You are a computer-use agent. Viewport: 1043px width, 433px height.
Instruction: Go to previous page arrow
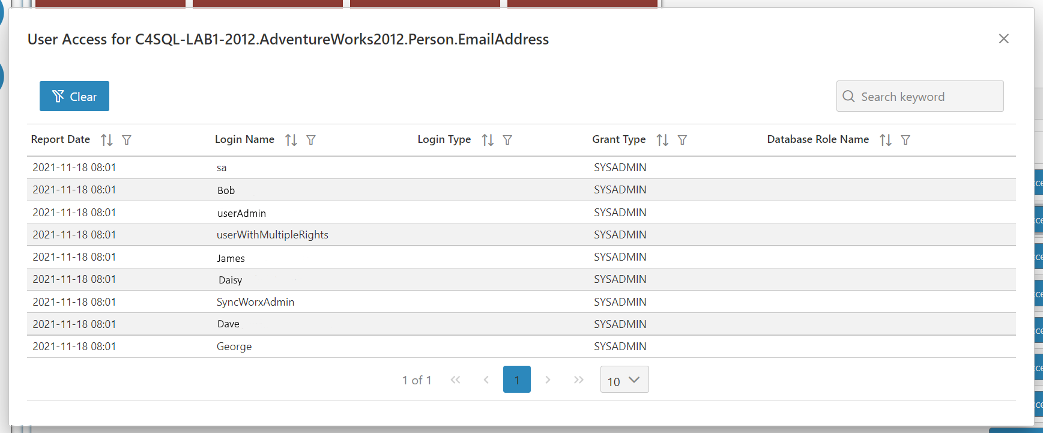(x=486, y=380)
